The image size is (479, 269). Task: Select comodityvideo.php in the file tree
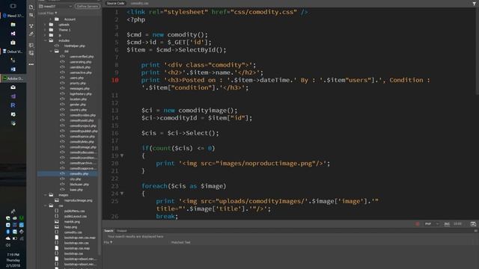[82, 115]
